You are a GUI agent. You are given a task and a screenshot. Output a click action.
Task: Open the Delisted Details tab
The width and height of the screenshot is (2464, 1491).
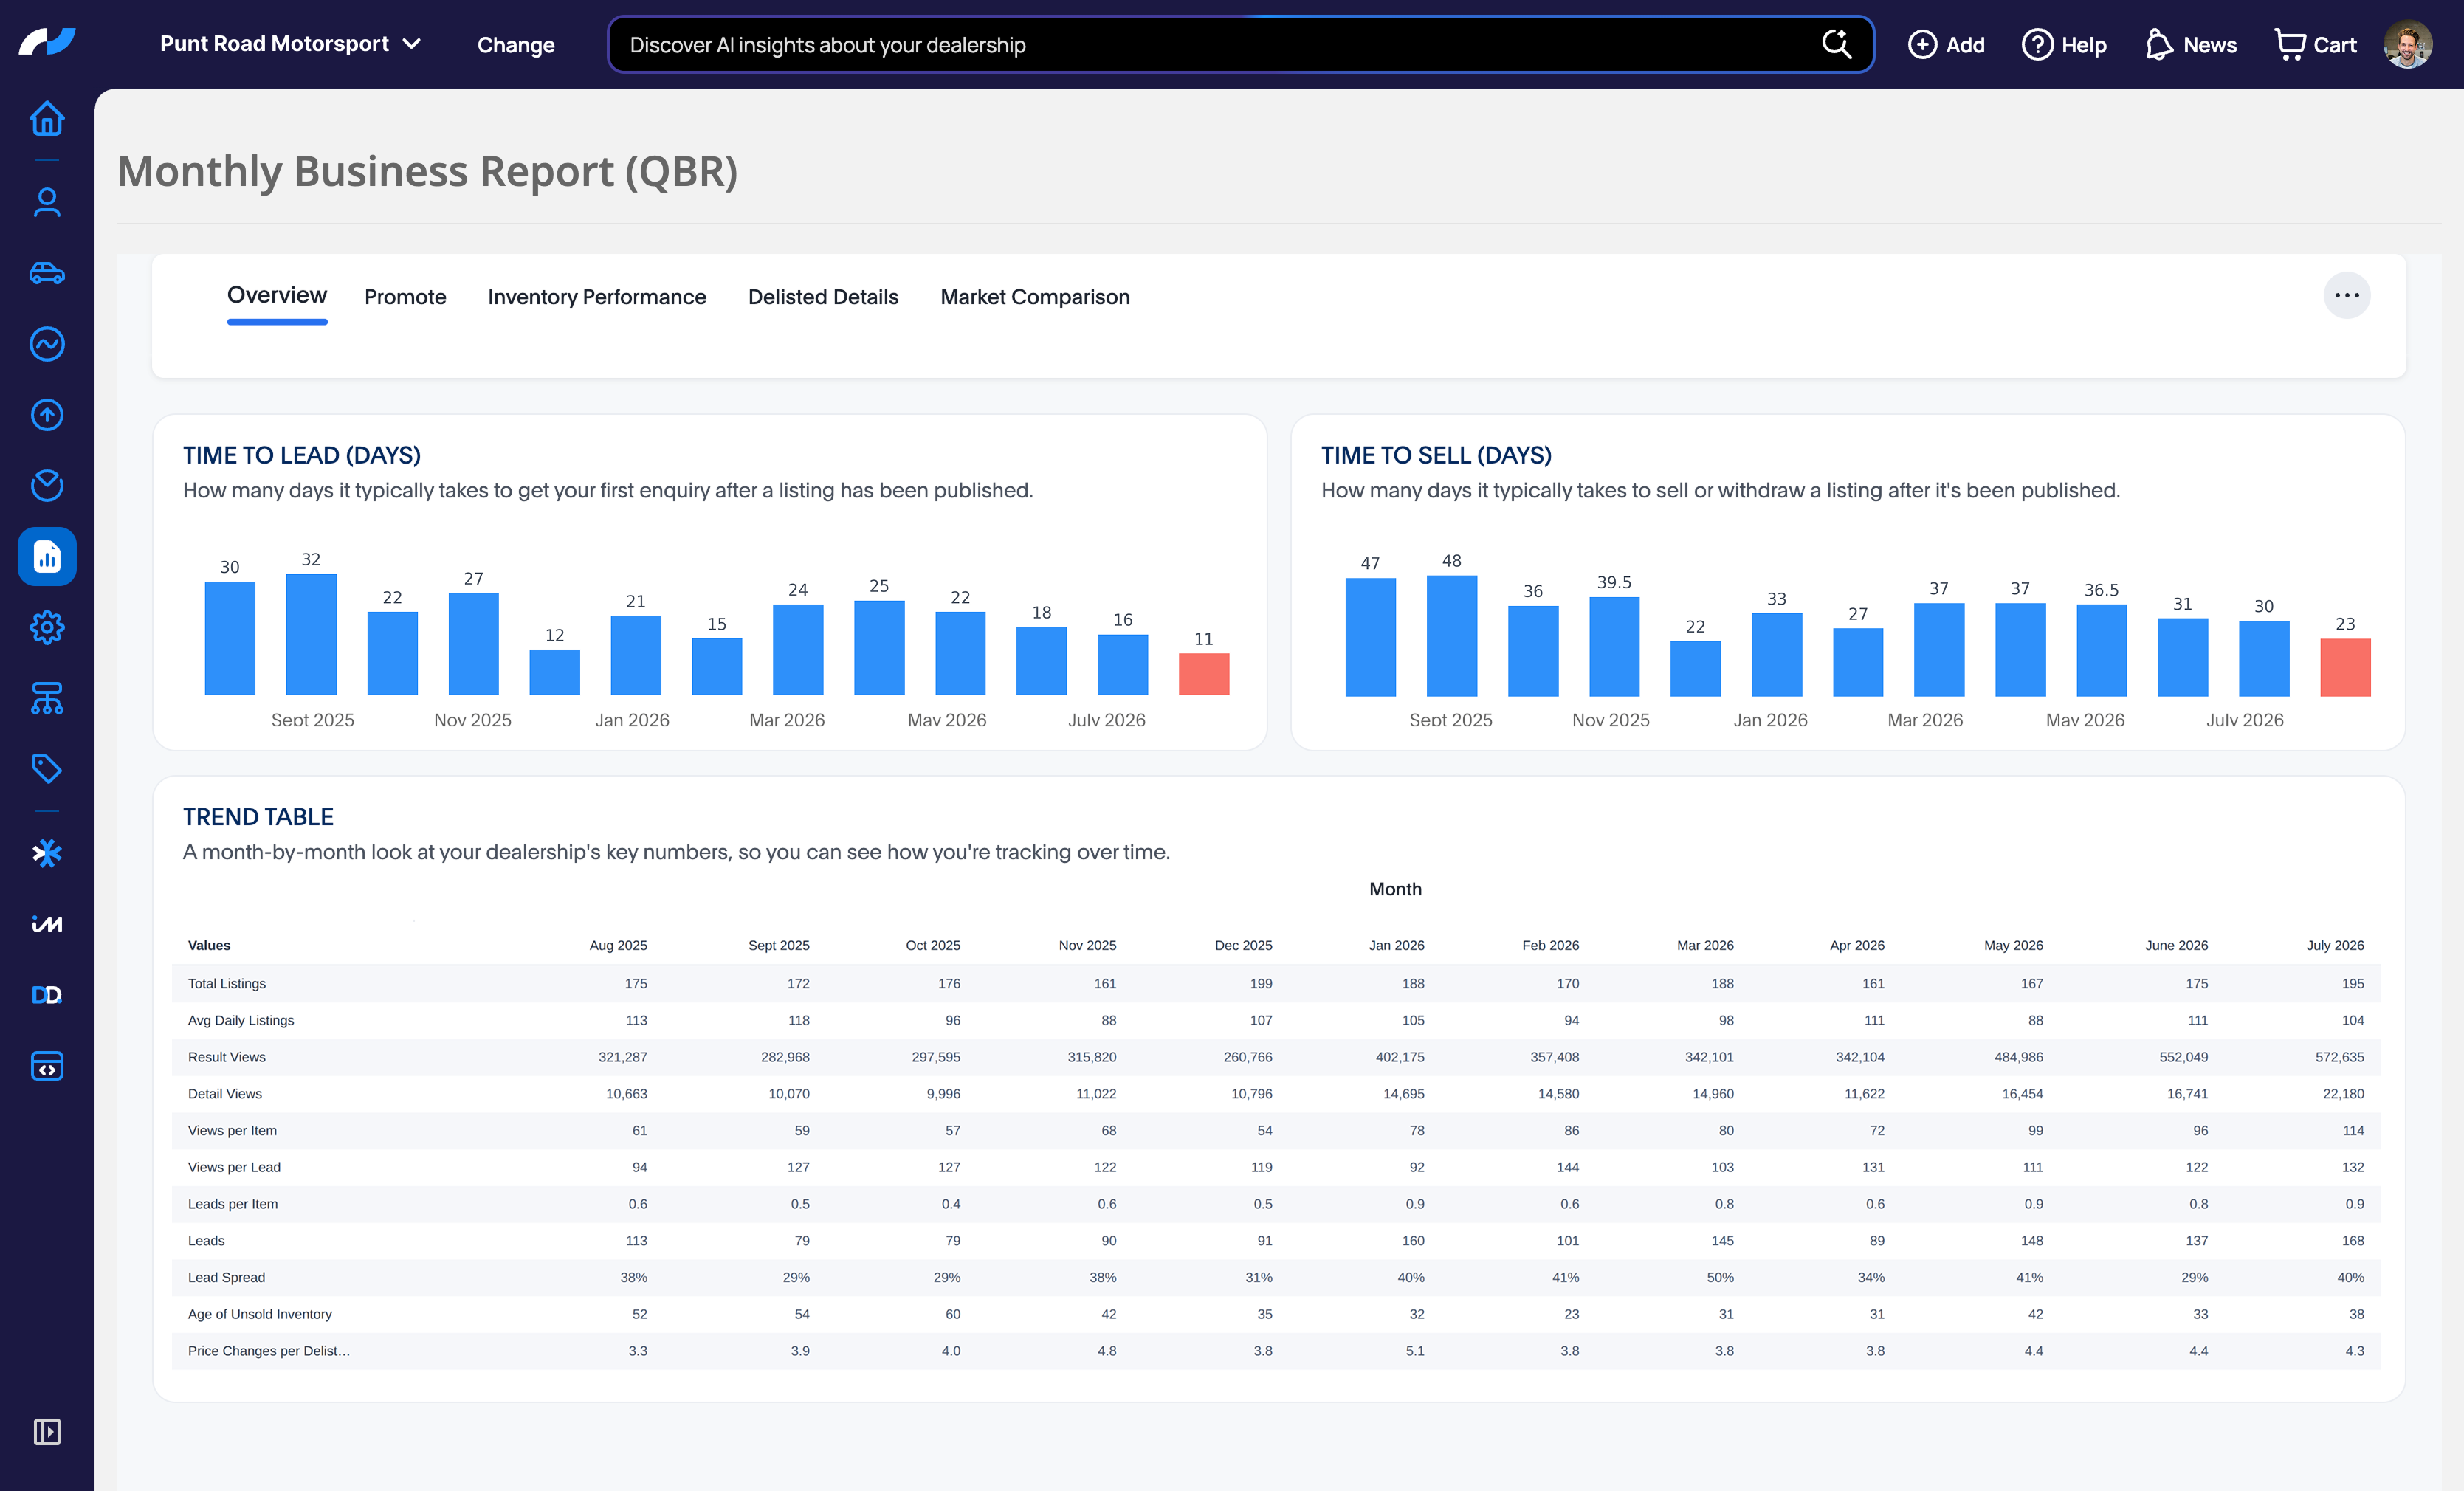click(823, 297)
